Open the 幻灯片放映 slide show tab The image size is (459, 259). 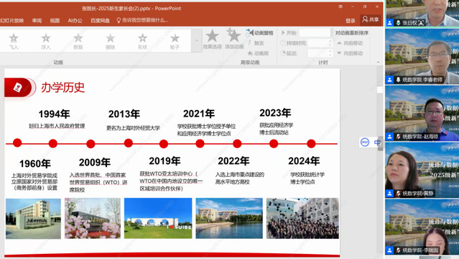pos(11,21)
